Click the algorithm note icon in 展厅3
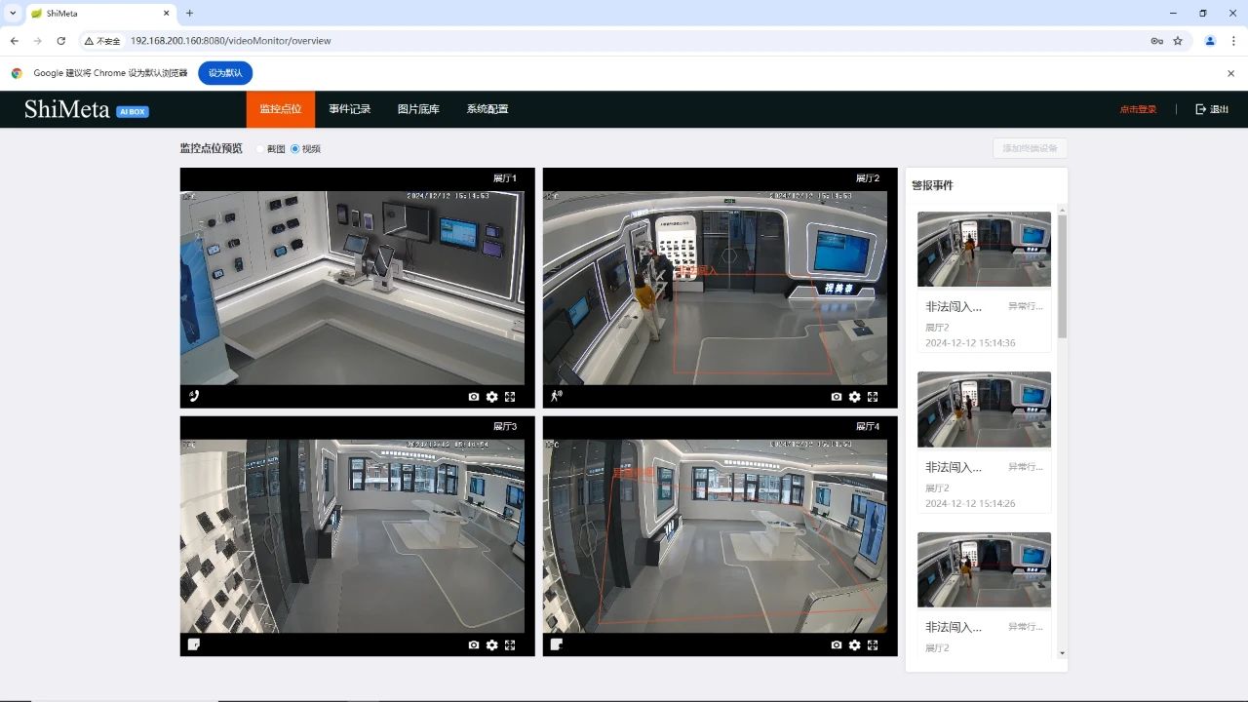Viewport: 1248px width, 702px height. [x=194, y=643]
